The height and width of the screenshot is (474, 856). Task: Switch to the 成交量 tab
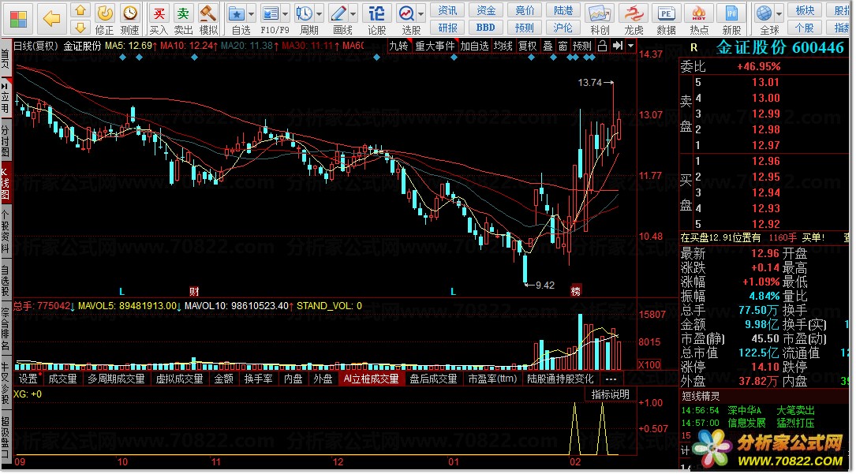tap(62, 379)
